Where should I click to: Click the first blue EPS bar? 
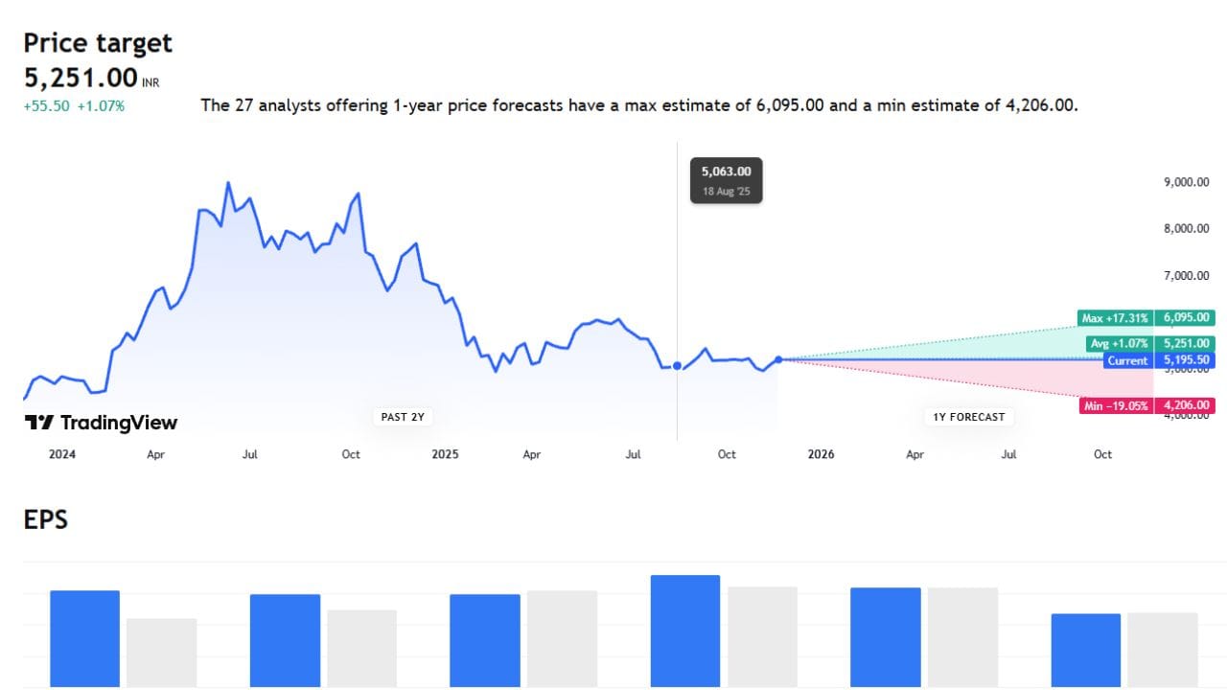(84, 637)
